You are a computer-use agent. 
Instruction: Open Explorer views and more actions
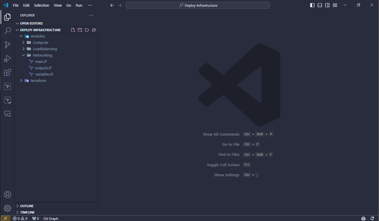[91, 15]
